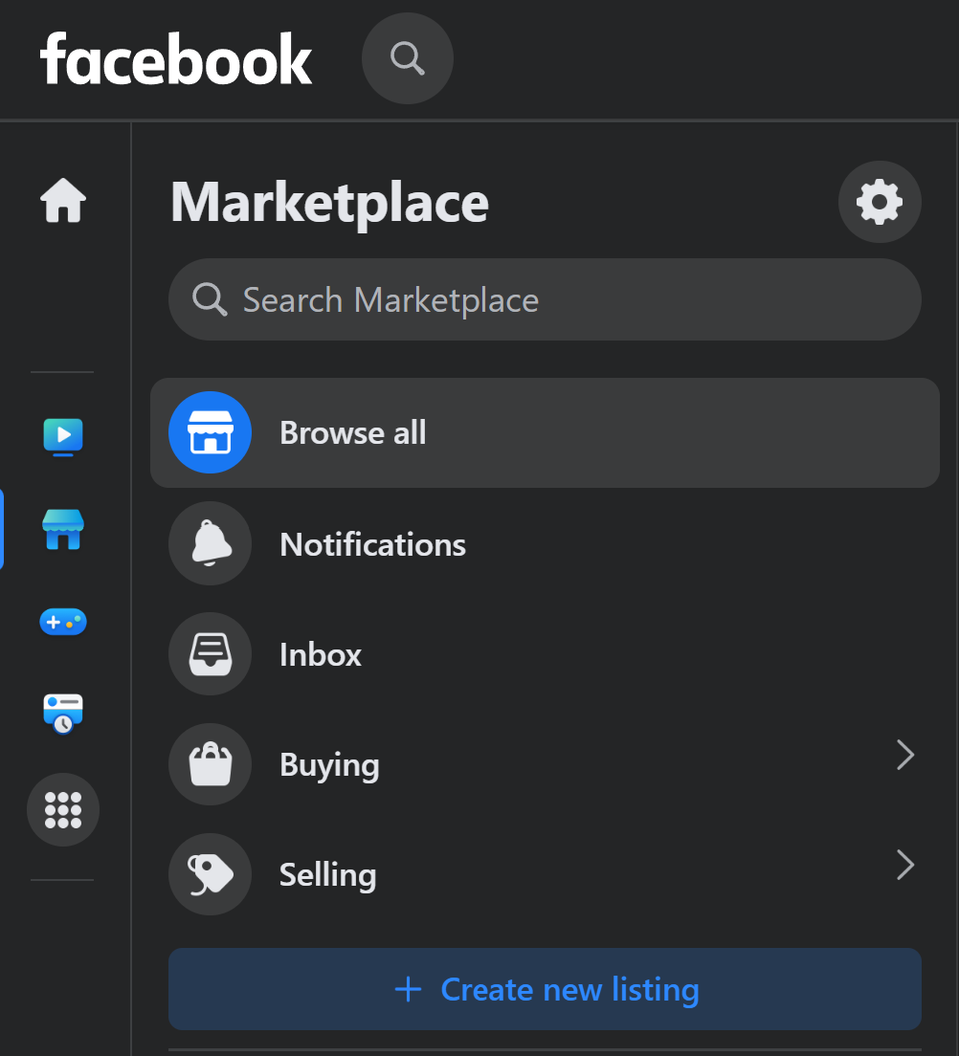This screenshot has width=959, height=1056.
Task: Go to the Home feed icon
Action: click(x=63, y=200)
